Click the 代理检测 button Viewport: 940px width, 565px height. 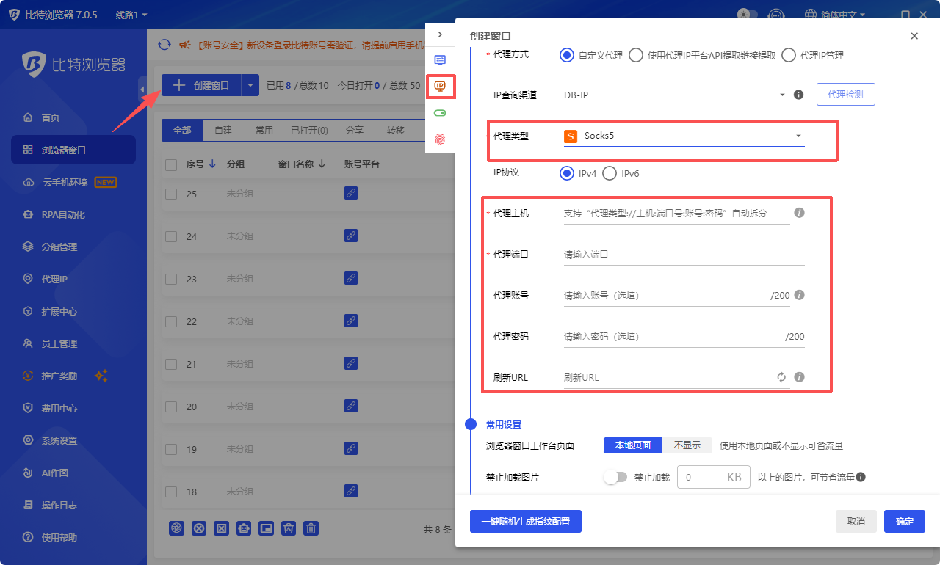846,95
